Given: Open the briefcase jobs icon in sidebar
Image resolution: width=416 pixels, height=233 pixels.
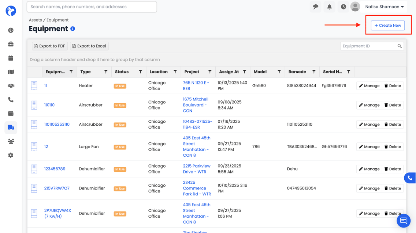Looking at the screenshot, I should (x=11, y=44).
